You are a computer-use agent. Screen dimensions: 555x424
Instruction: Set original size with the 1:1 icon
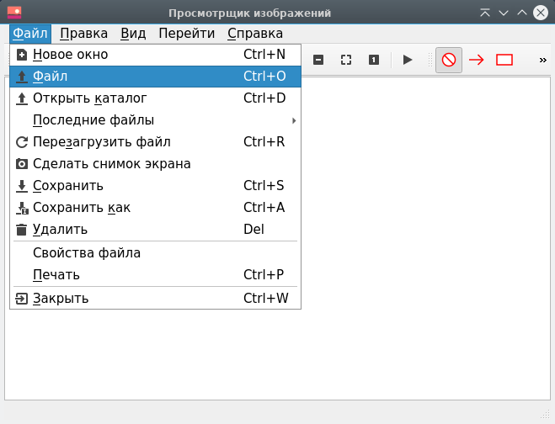[373, 60]
